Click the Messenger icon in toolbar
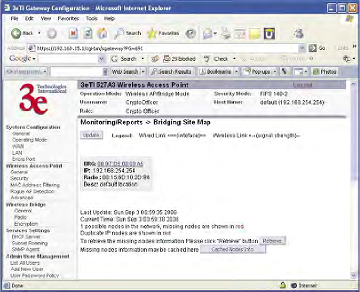Screen dimensions: 360x292 (299, 33)
